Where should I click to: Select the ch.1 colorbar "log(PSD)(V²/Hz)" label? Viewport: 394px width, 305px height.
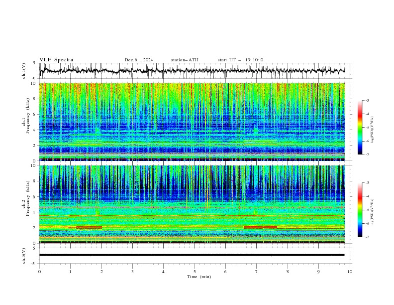point(373,130)
